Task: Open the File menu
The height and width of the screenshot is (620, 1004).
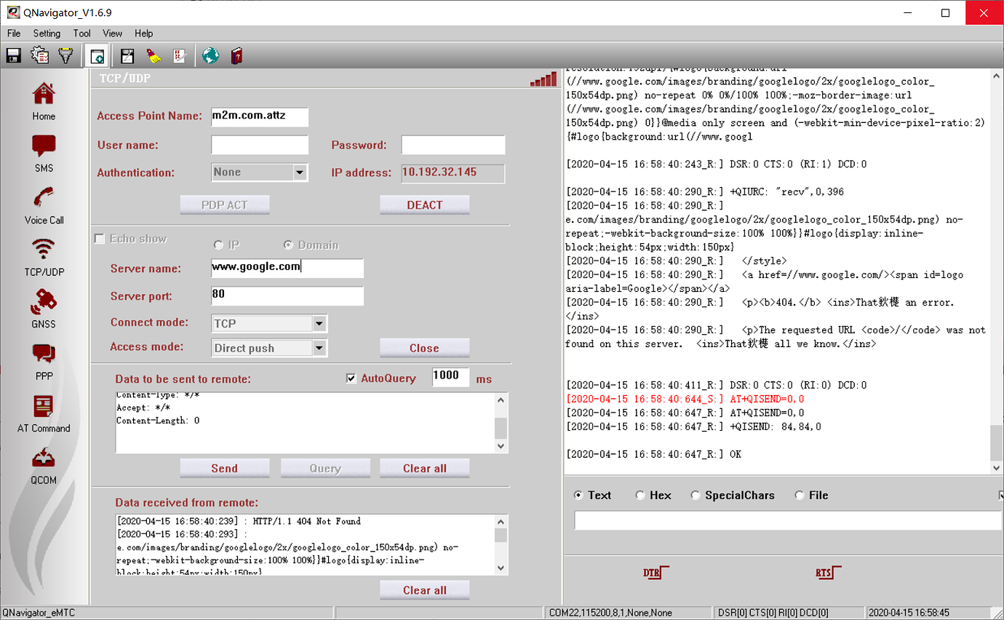Action: click(14, 33)
